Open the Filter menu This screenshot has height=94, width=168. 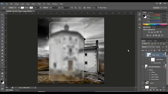[x=39, y=4]
